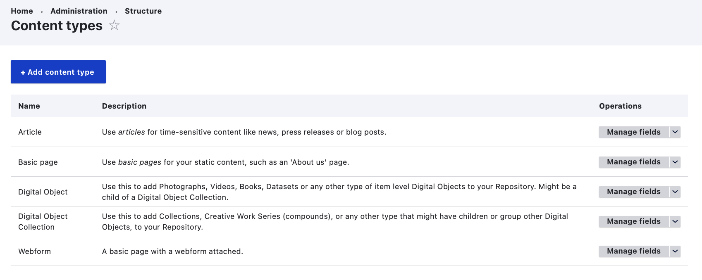The width and height of the screenshot is (702, 280).
Task: Expand operations dropdown arrow for Webform
Action: point(675,251)
